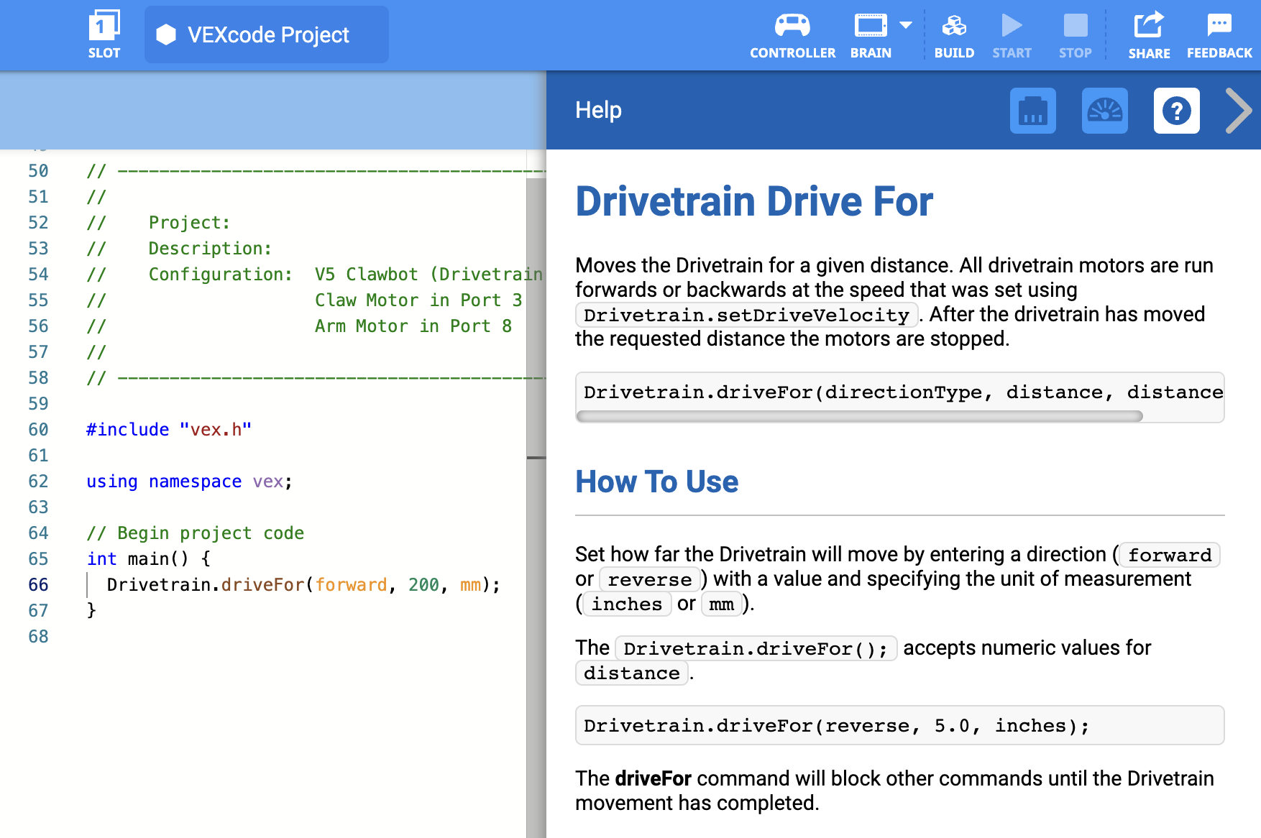Collapse the Help side panel chevron
This screenshot has width=1261, height=838.
[1238, 111]
